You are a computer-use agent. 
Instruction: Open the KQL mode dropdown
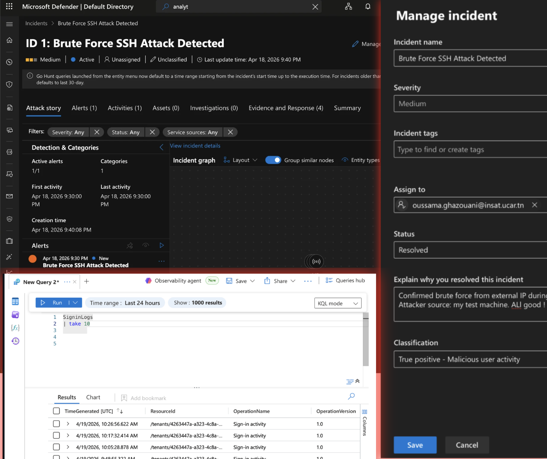[x=338, y=303]
